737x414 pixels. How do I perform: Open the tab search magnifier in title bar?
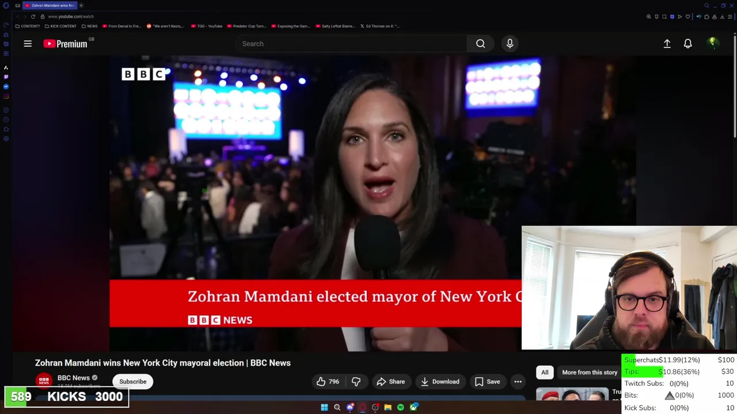tap(706, 6)
